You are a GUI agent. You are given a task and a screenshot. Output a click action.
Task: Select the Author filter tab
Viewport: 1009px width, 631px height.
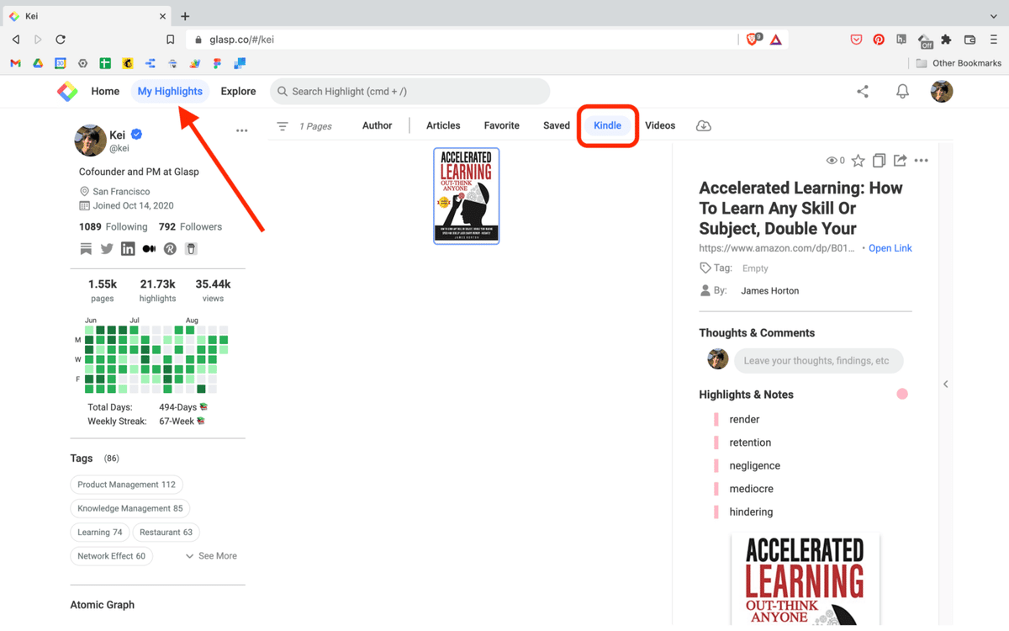(377, 125)
